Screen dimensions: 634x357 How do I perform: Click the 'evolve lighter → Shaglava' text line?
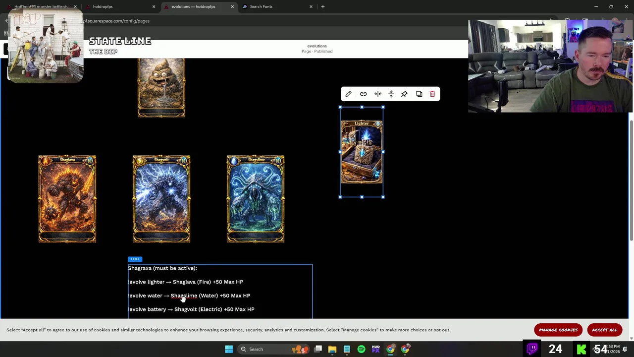point(185,282)
